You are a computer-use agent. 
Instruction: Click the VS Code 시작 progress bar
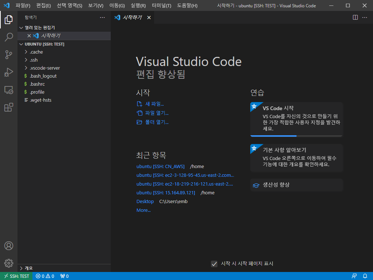(x=297, y=136)
